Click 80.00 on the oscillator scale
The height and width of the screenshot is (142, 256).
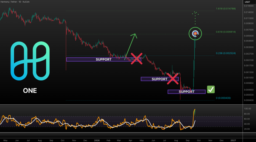[x=247, y=114]
